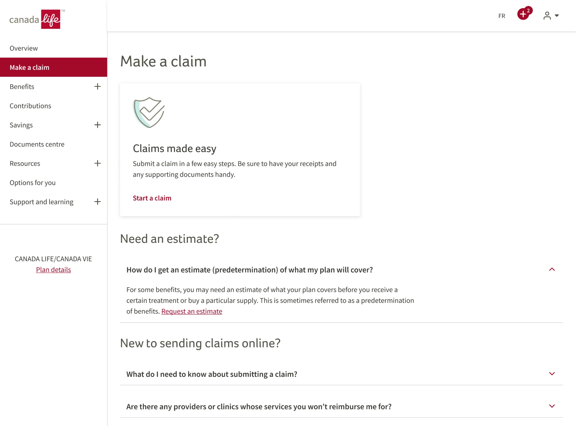Click 'Are there any providers or clinics' question
This screenshot has height=426, width=576.
[259, 407]
